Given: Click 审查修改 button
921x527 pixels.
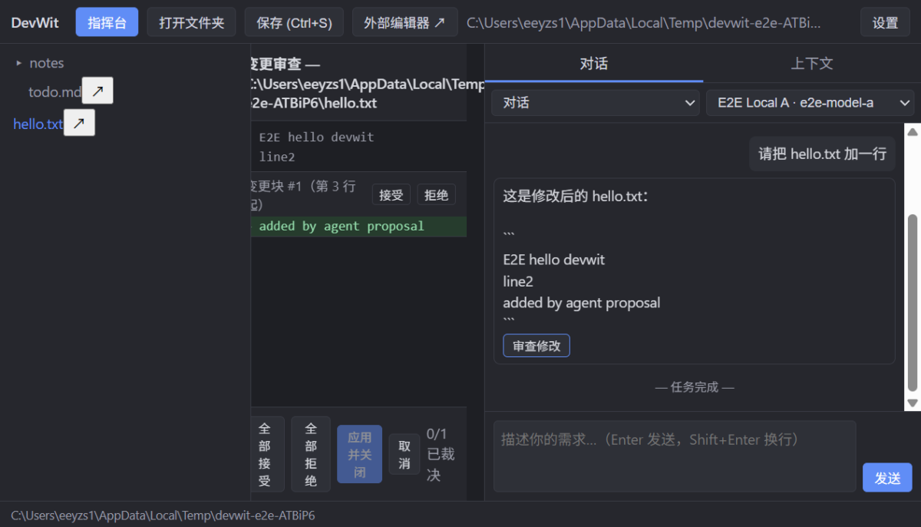Looking at the screenshot, I should 536,346.
